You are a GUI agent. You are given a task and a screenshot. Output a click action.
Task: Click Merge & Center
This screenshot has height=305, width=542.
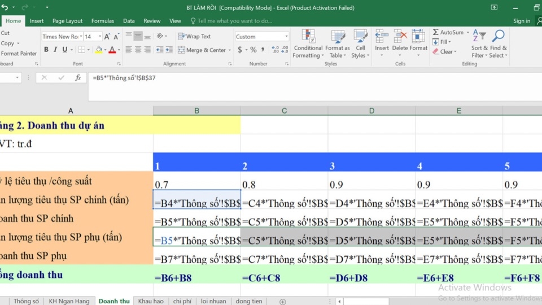point(202,50)
